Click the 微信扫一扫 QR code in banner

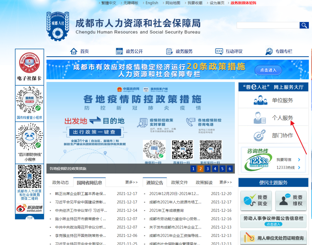coord(154,150)
